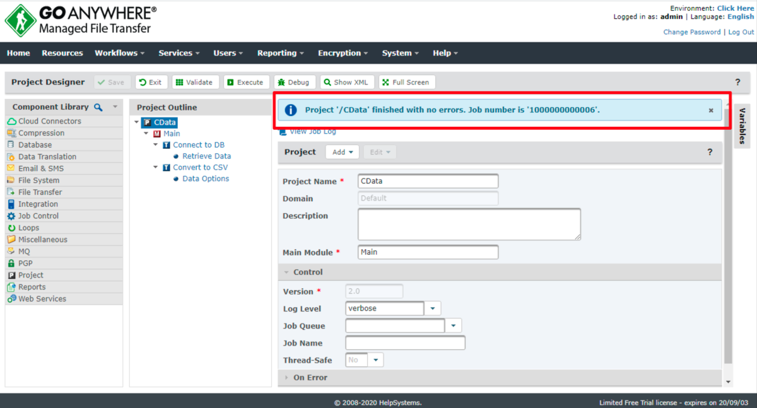Open the File Transfer category
Viewport: 757px width, 408px height.
coord(64,192)
